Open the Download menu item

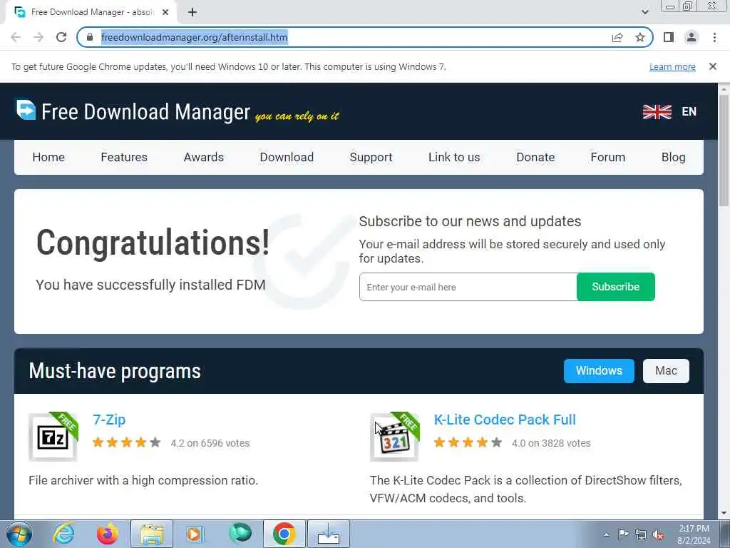click(x=287, y=157)
